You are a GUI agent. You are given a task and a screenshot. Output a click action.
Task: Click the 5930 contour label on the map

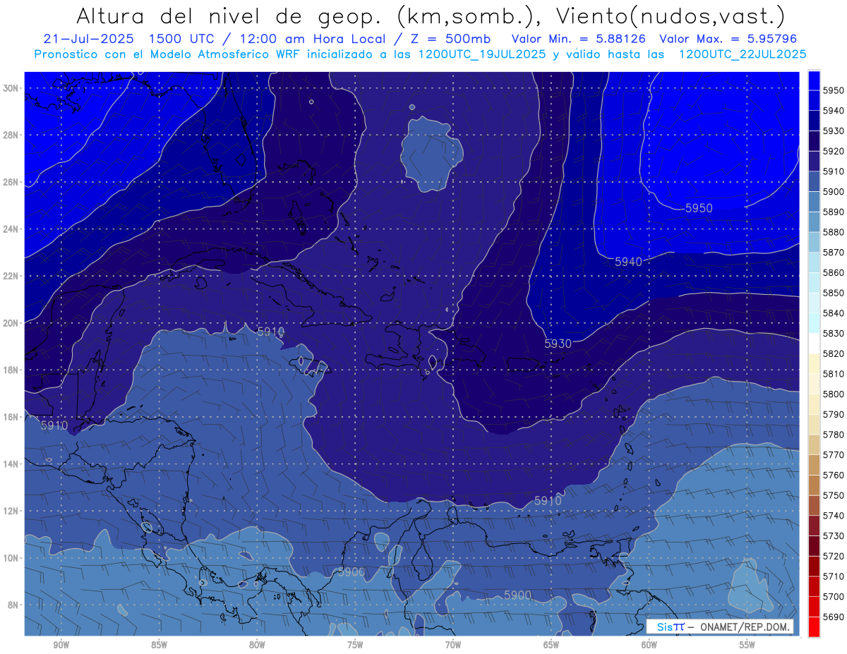[x=558, y=343]
